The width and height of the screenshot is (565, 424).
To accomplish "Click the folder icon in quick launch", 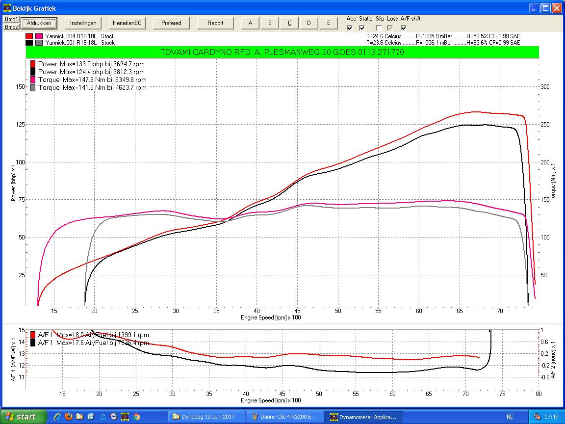I will 79,417.
